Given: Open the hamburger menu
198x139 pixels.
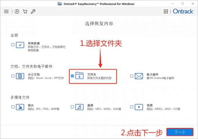Looking at the screenshot, I should pyautogui.click(x=6, y=11).
